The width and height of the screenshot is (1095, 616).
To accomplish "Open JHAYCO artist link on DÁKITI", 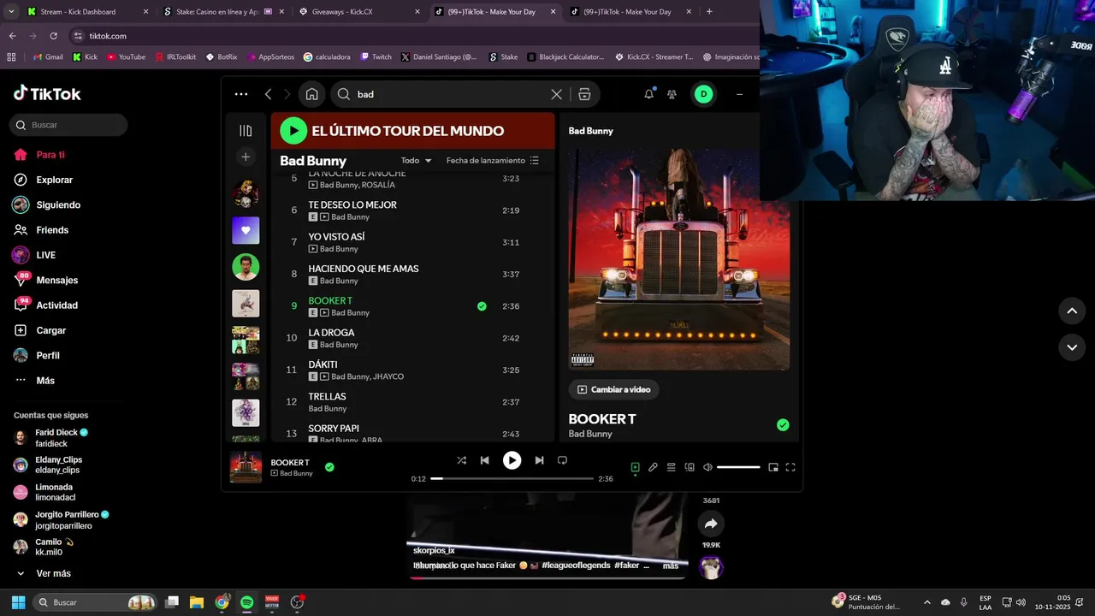I will pyautogui.click(x=388, y=376).
